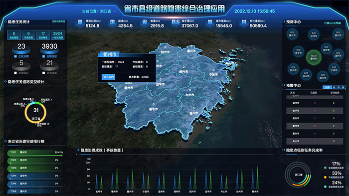Select the 丽水市 0/0 prediction bubble
349x196 pixels.
pyautogui.click(x=338, y=34)
